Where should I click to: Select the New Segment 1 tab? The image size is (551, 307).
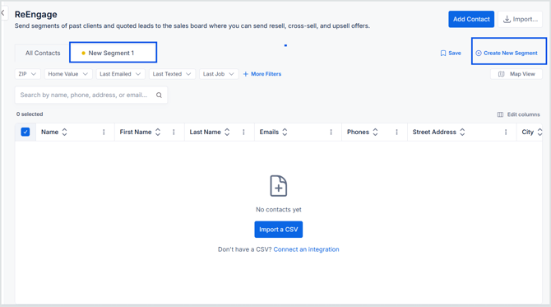point(113,53)
